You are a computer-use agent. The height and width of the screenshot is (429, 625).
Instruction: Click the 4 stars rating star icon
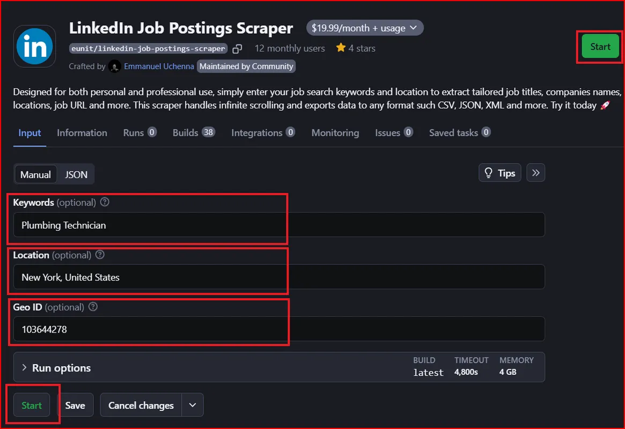point(341,48)
